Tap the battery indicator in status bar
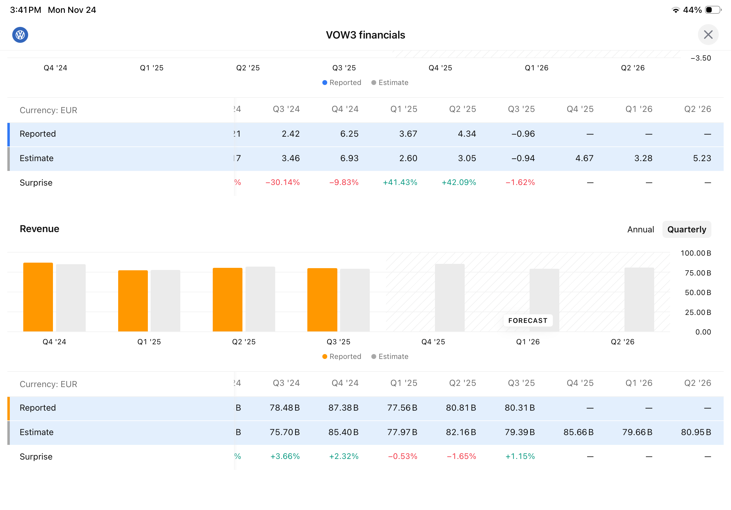 click(x=713, y=10)
